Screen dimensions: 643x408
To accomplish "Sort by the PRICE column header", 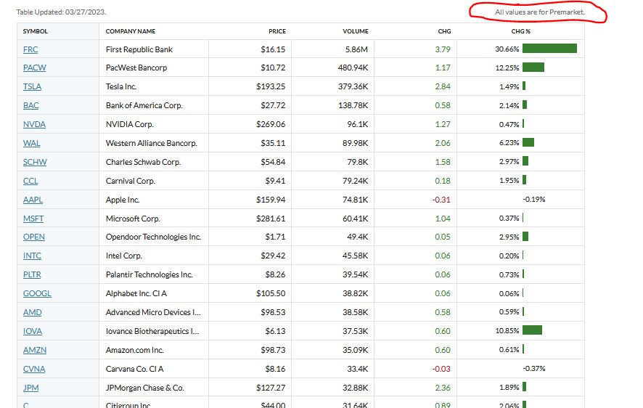I will point(277,31).
